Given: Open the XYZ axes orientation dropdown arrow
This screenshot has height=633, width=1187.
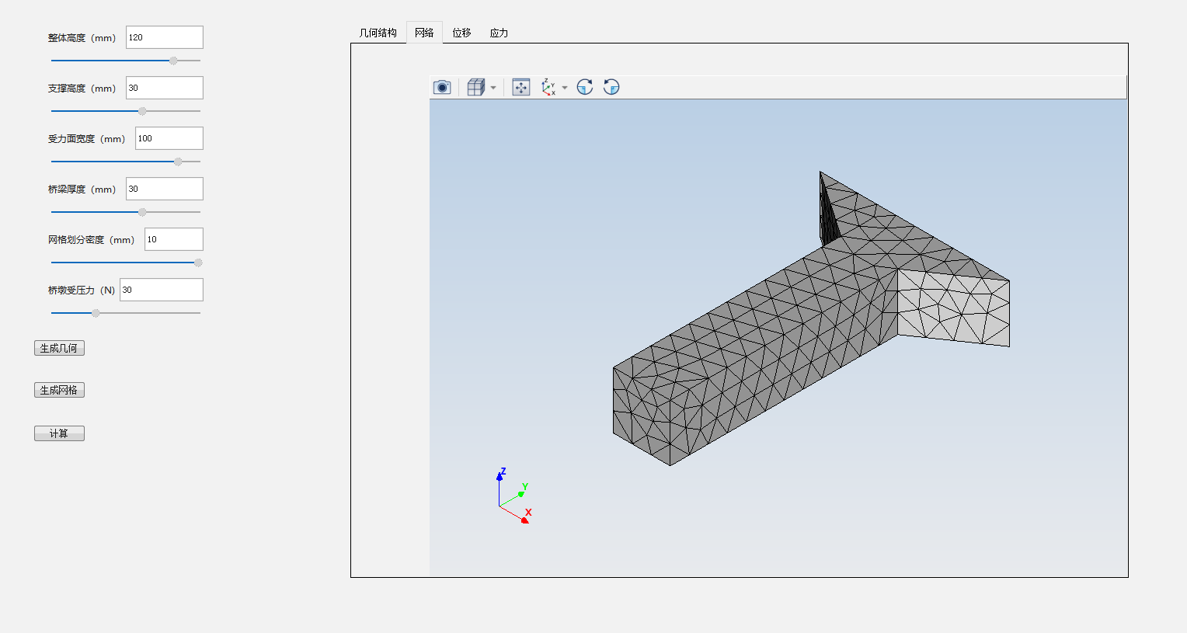Looking at the screenshot, I should tap(565, 88).
